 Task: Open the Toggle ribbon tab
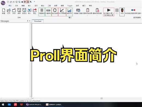[70, 6]
